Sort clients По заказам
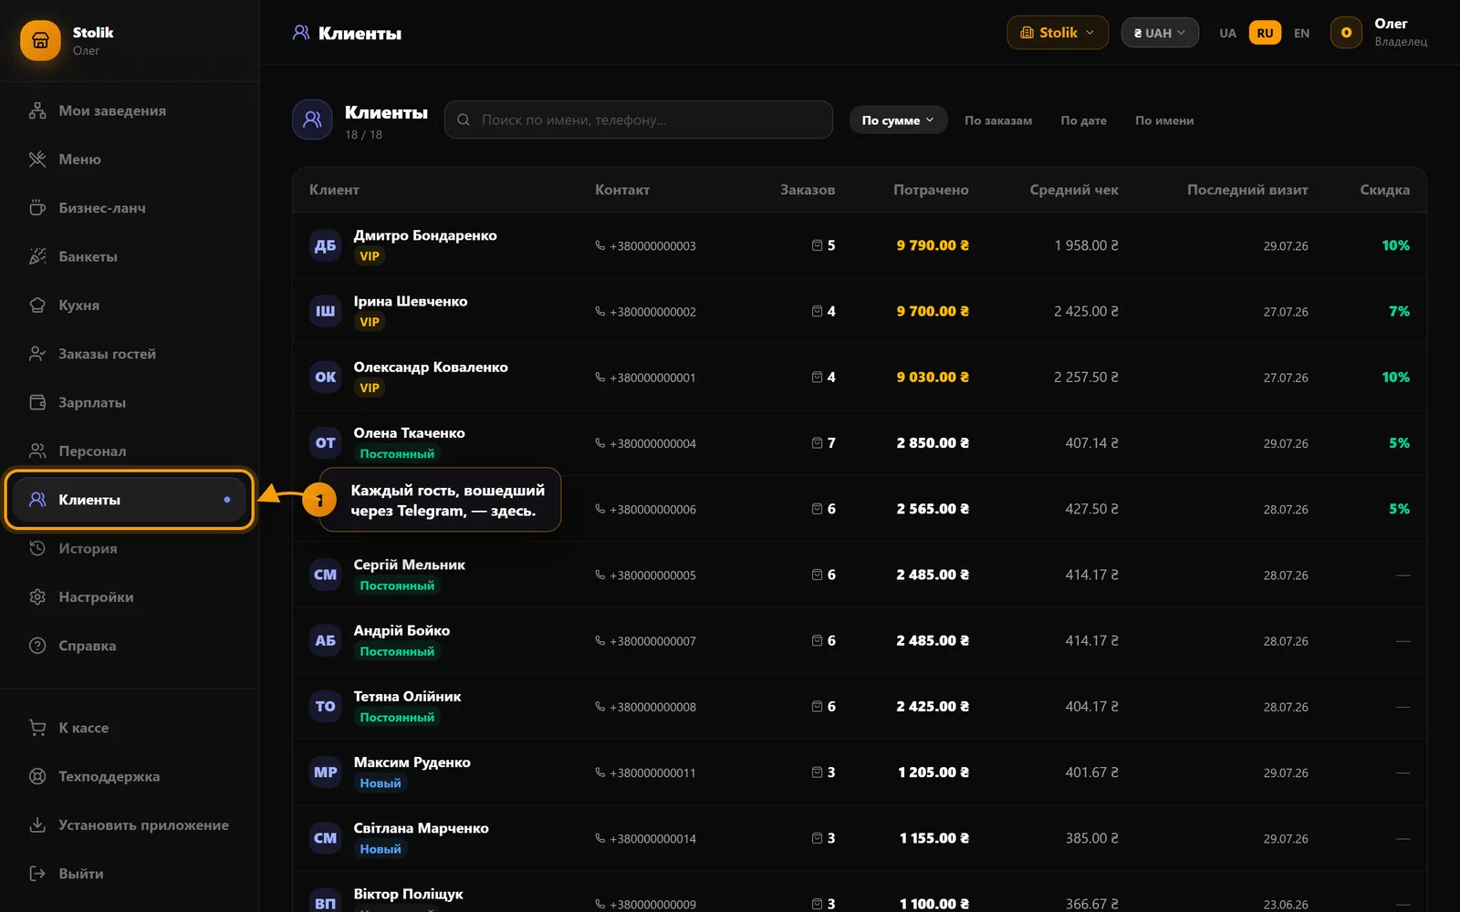1460x912 pixels. (x=998, y=120)
